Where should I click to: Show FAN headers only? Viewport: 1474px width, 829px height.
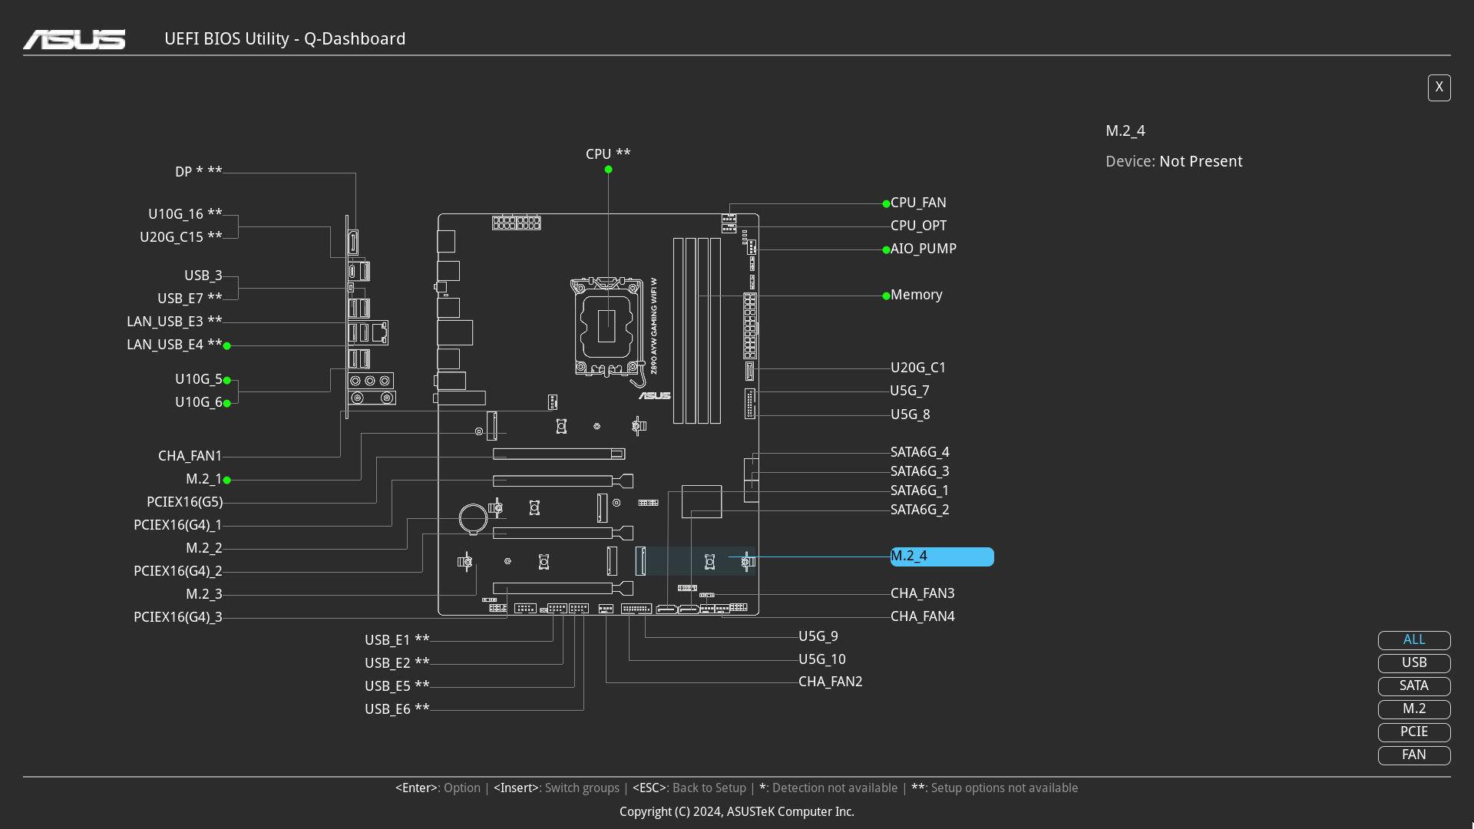pos(1413,755)
